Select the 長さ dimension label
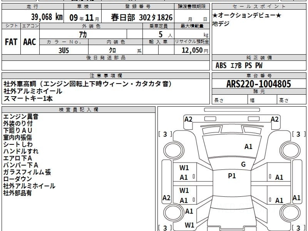 219,101
